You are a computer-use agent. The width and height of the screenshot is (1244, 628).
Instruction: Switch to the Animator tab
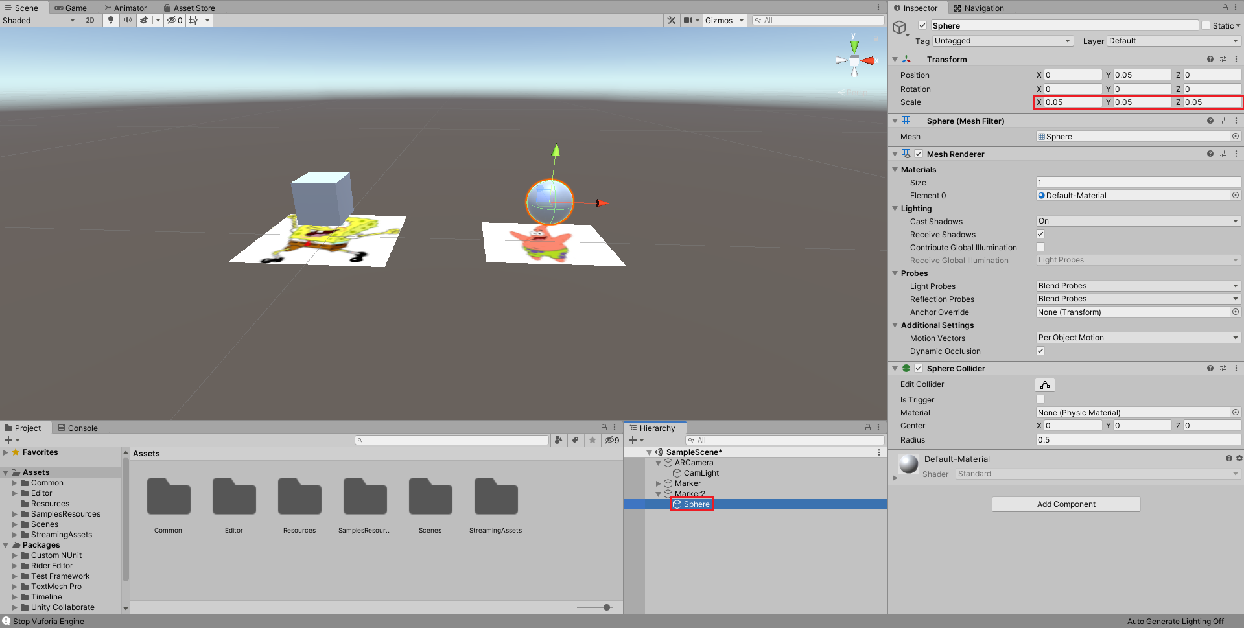[x=126, y=8]
